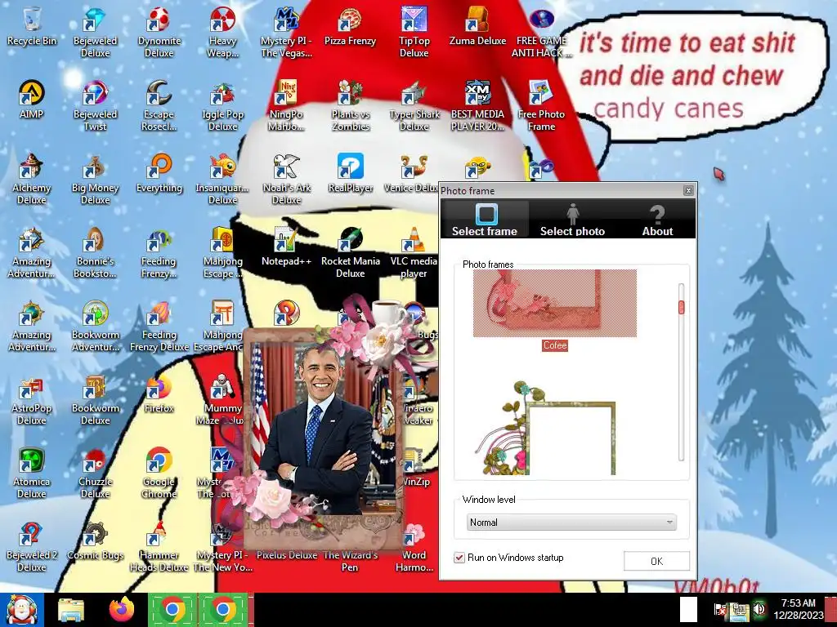Screen dimensions: 837x627
Task: Open Chuzzle Deluxe shortcut
Action: click(95, 474)
